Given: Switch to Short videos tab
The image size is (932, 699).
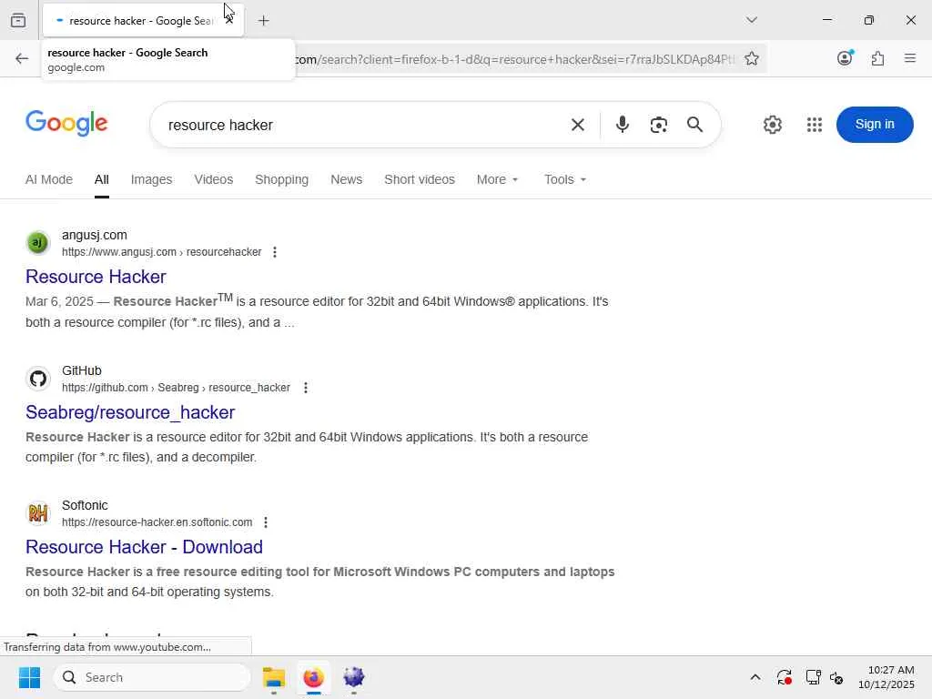Looking at the screenshot, I should point(420,179).
